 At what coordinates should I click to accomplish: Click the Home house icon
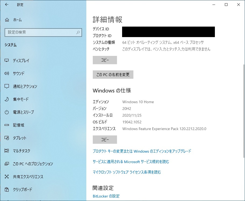point(7,20)
